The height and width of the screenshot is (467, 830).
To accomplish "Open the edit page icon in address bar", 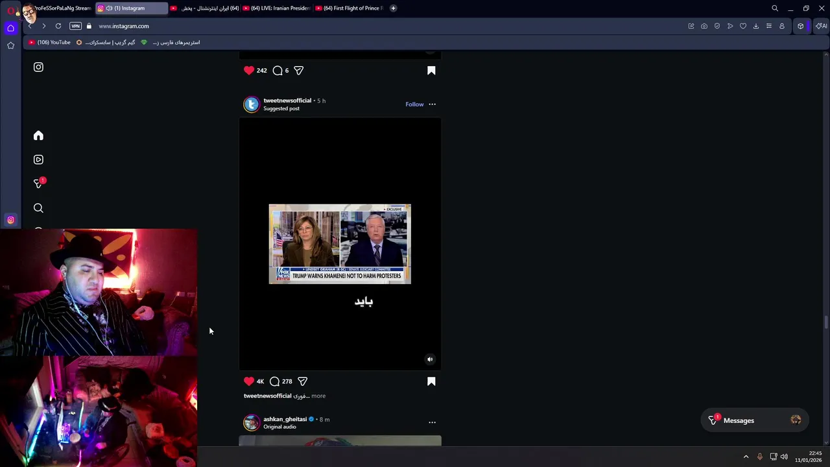I will pyautogui.click(x=691, y=26).
